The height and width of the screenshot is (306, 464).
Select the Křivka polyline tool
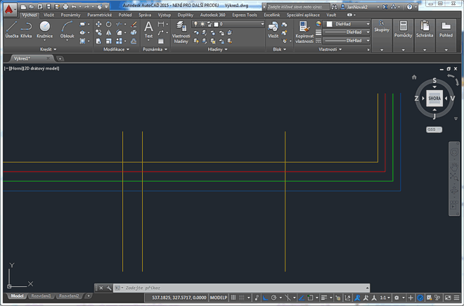click(26, 29)
